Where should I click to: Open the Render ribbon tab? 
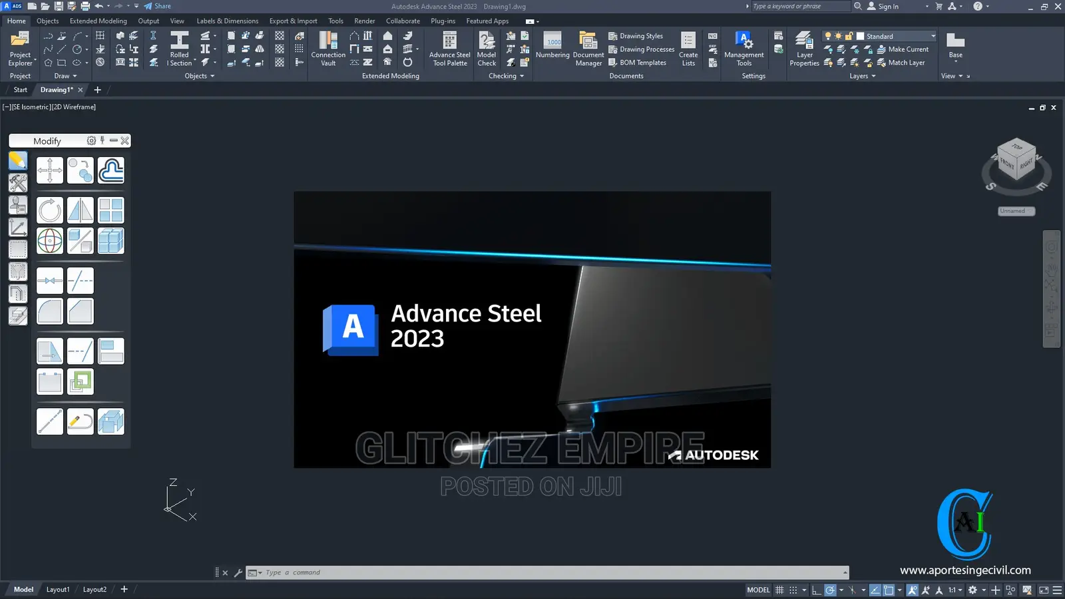click(364, 21)
